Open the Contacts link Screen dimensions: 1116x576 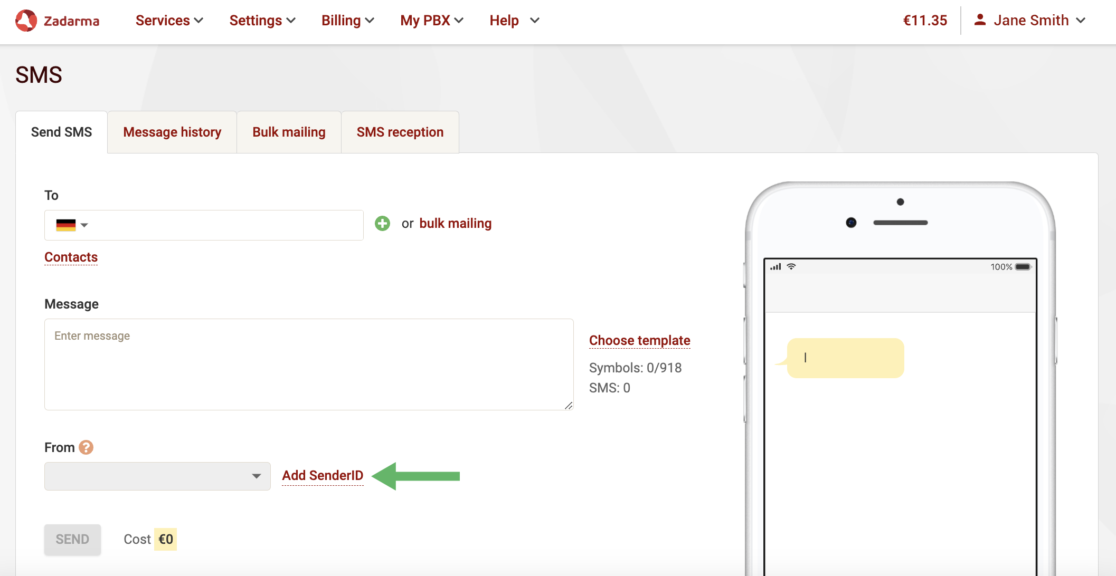[x=71, y=256]
